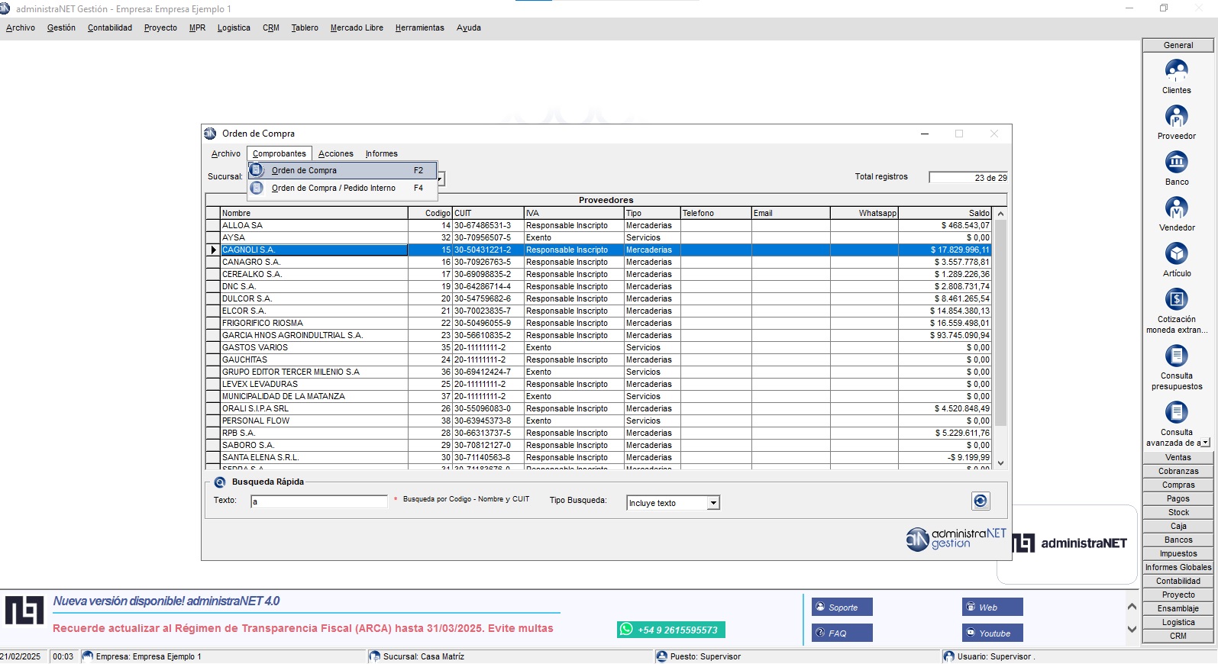This screenshot has width=1218, height=664.
Task: Select the ALLOA SA provider row
Action: (599, 225)
